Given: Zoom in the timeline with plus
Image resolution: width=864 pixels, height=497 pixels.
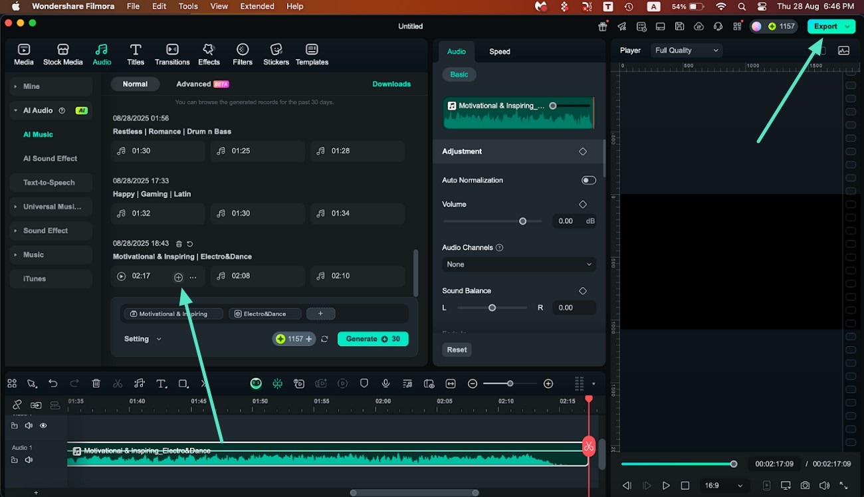Looking at the screenshot, I should 548,383.
